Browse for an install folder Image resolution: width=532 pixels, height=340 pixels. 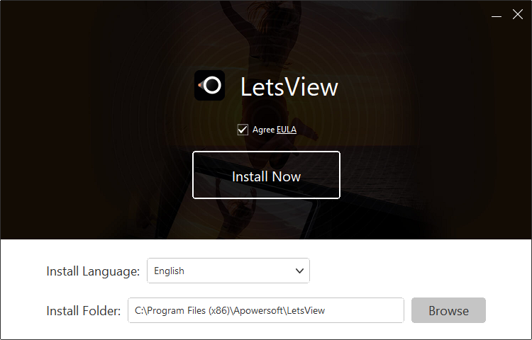click(x=448, y=310)
